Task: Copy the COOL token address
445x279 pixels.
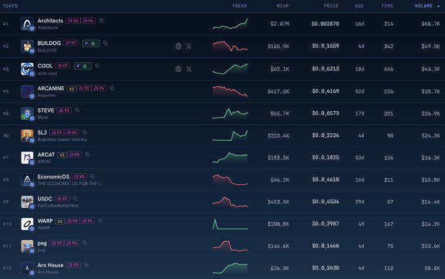Action: point(97,66)
